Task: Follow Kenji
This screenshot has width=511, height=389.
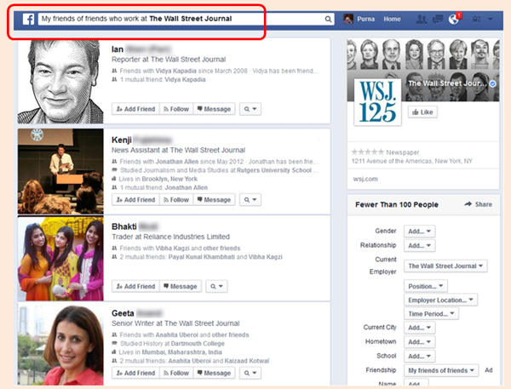Action: 176,199
